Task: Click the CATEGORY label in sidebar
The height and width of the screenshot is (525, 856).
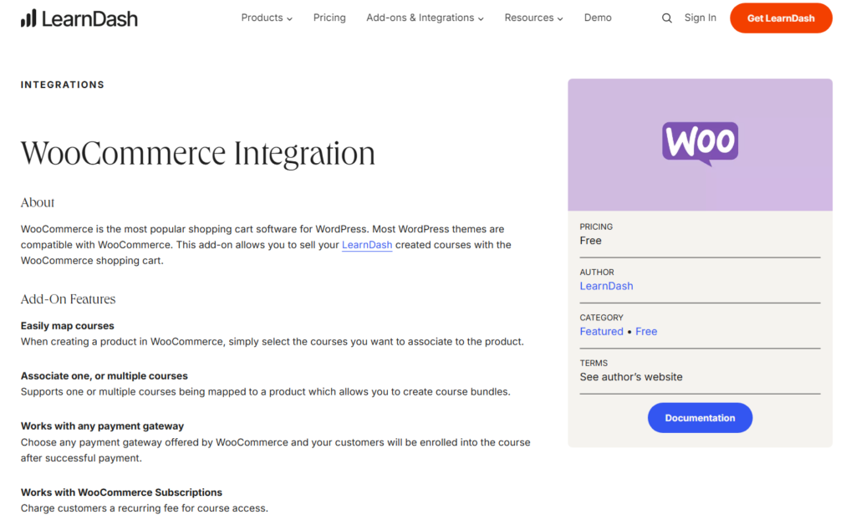Action: click(x=601, y=318)
